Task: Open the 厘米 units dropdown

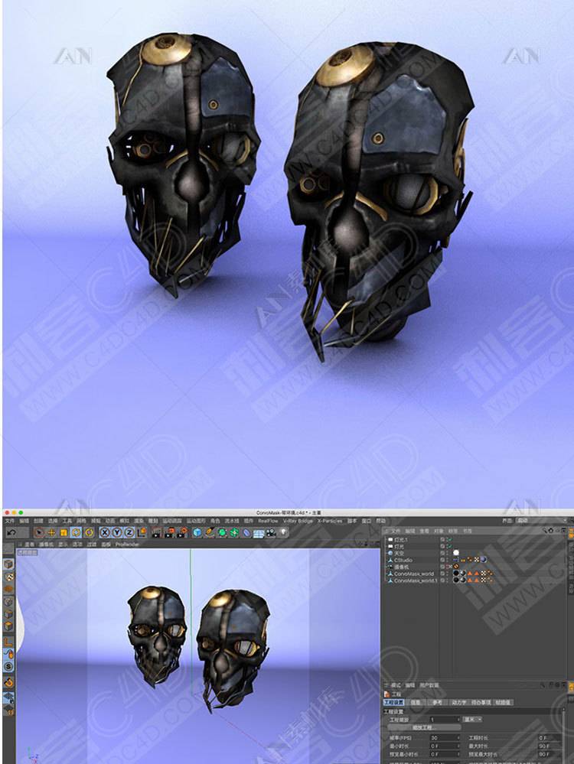Action: (x=472, y=719)
